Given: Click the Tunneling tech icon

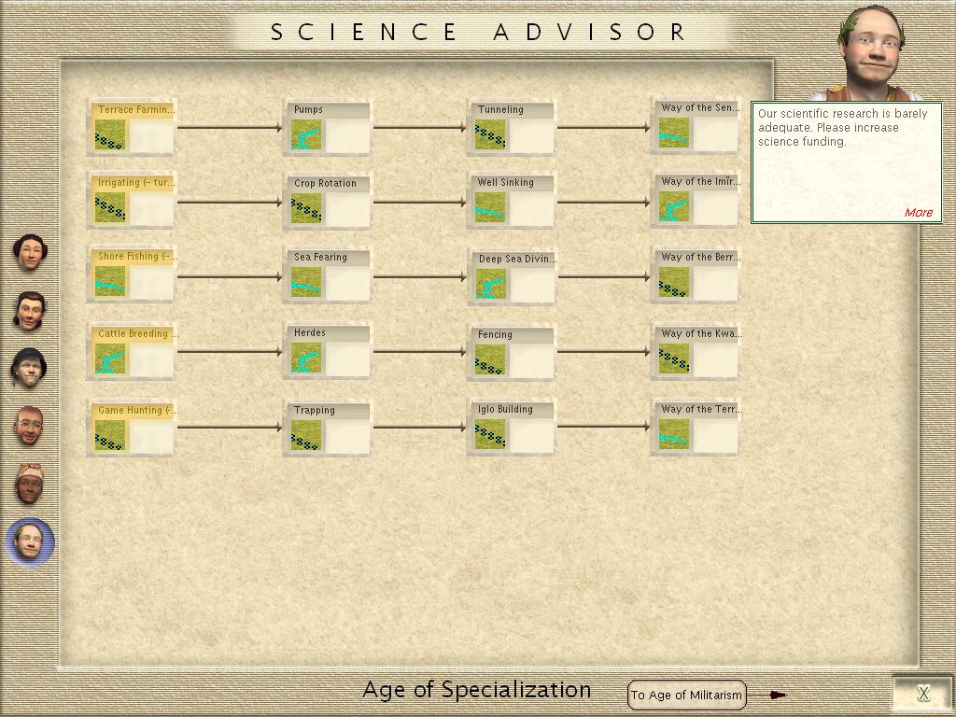Looking at the screenshot, I should [490, 134].
